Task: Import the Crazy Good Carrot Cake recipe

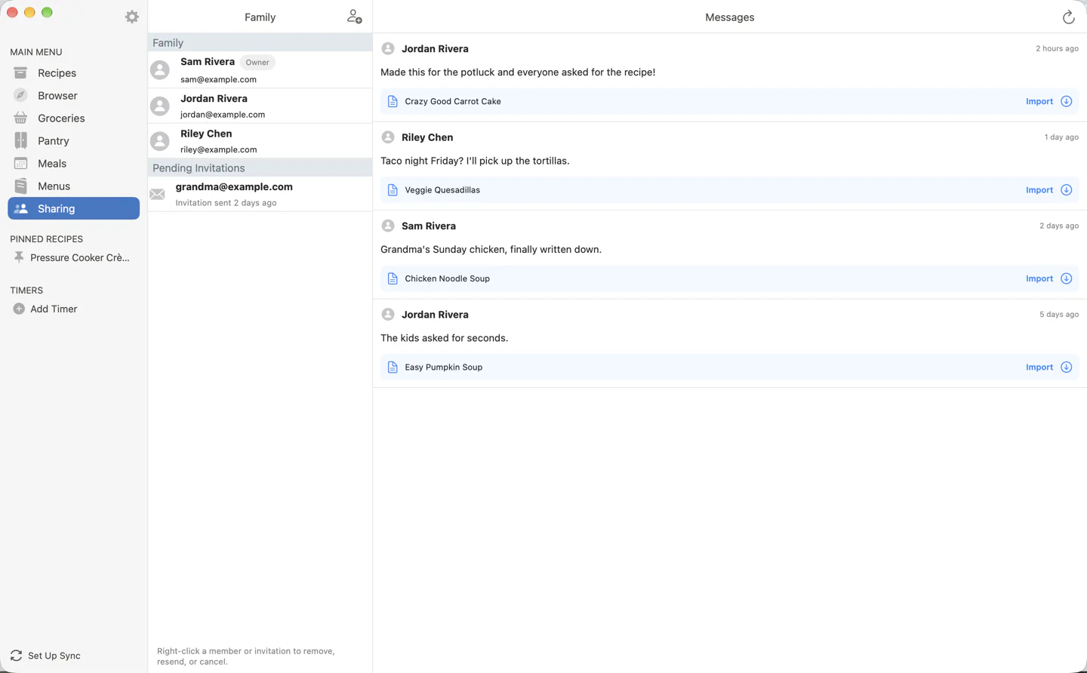Action: 1039,101
